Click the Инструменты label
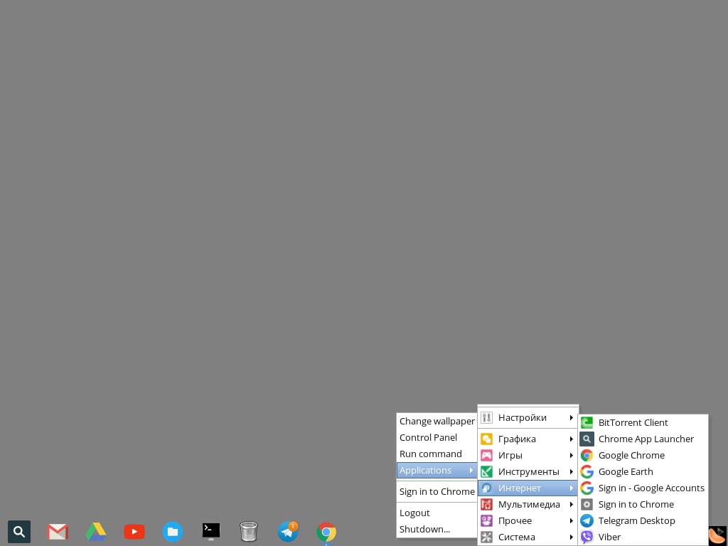Screen dimensions: 728x546 click(x=528, y=472)
